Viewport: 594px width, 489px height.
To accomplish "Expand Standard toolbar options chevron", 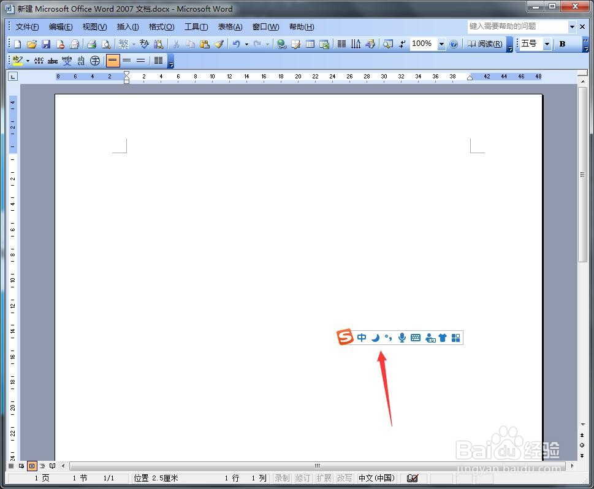I will (510, 45).
